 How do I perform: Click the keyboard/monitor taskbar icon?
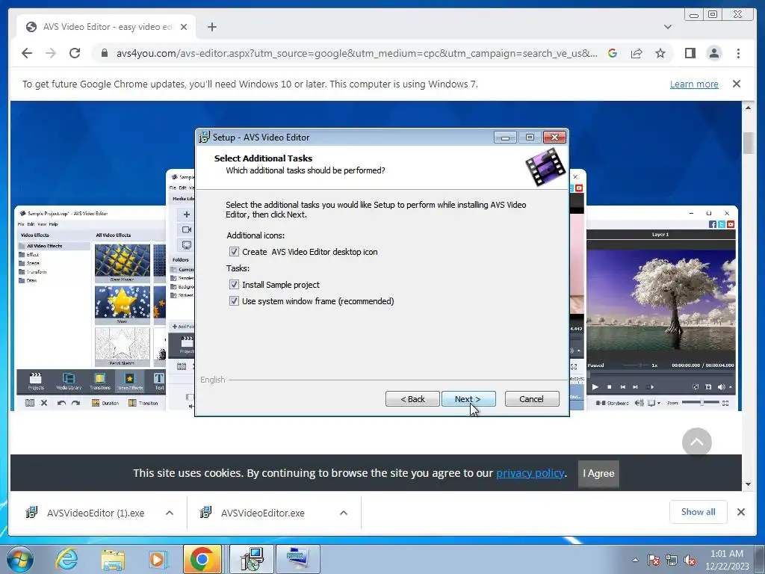(x=298, y=559)
